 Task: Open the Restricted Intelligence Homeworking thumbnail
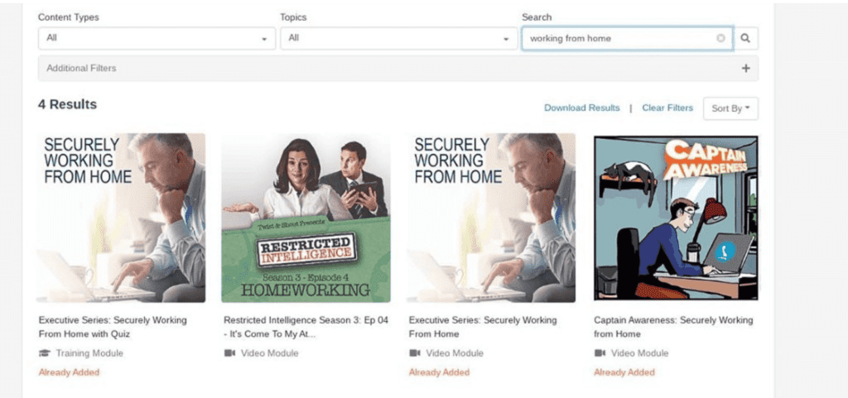306,218
